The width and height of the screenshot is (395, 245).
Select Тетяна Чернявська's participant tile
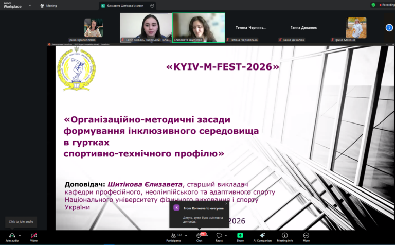(x=251, y=28)
